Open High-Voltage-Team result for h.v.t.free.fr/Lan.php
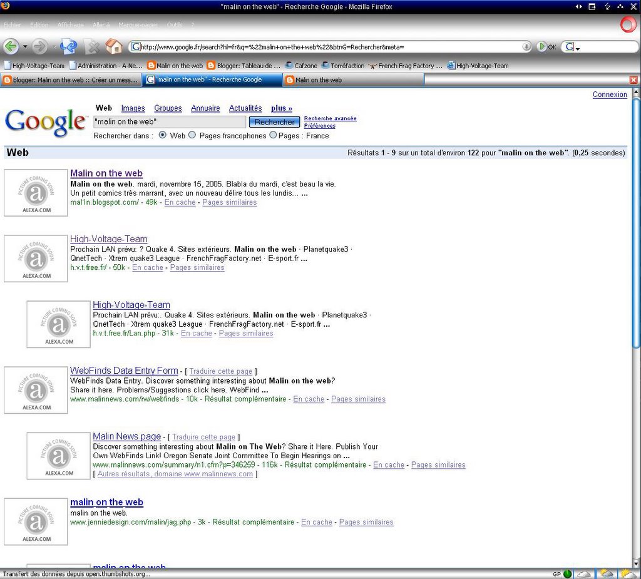641x579 pixels. [x=131, y=305]
